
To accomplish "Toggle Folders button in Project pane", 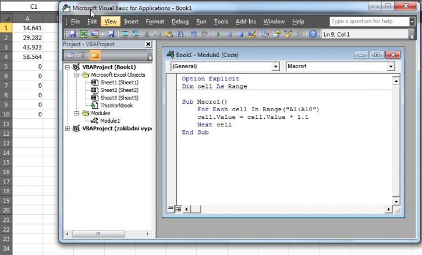I will [x=95, y=55].
